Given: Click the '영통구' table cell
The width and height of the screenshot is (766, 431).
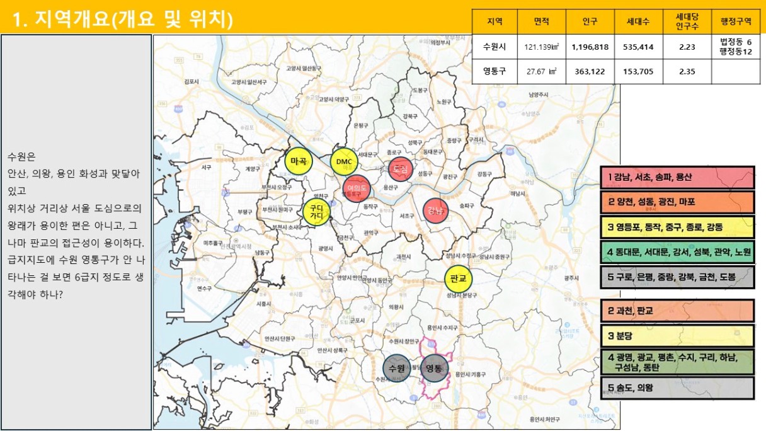Looking at the screenshot, I should click(494, 72).
